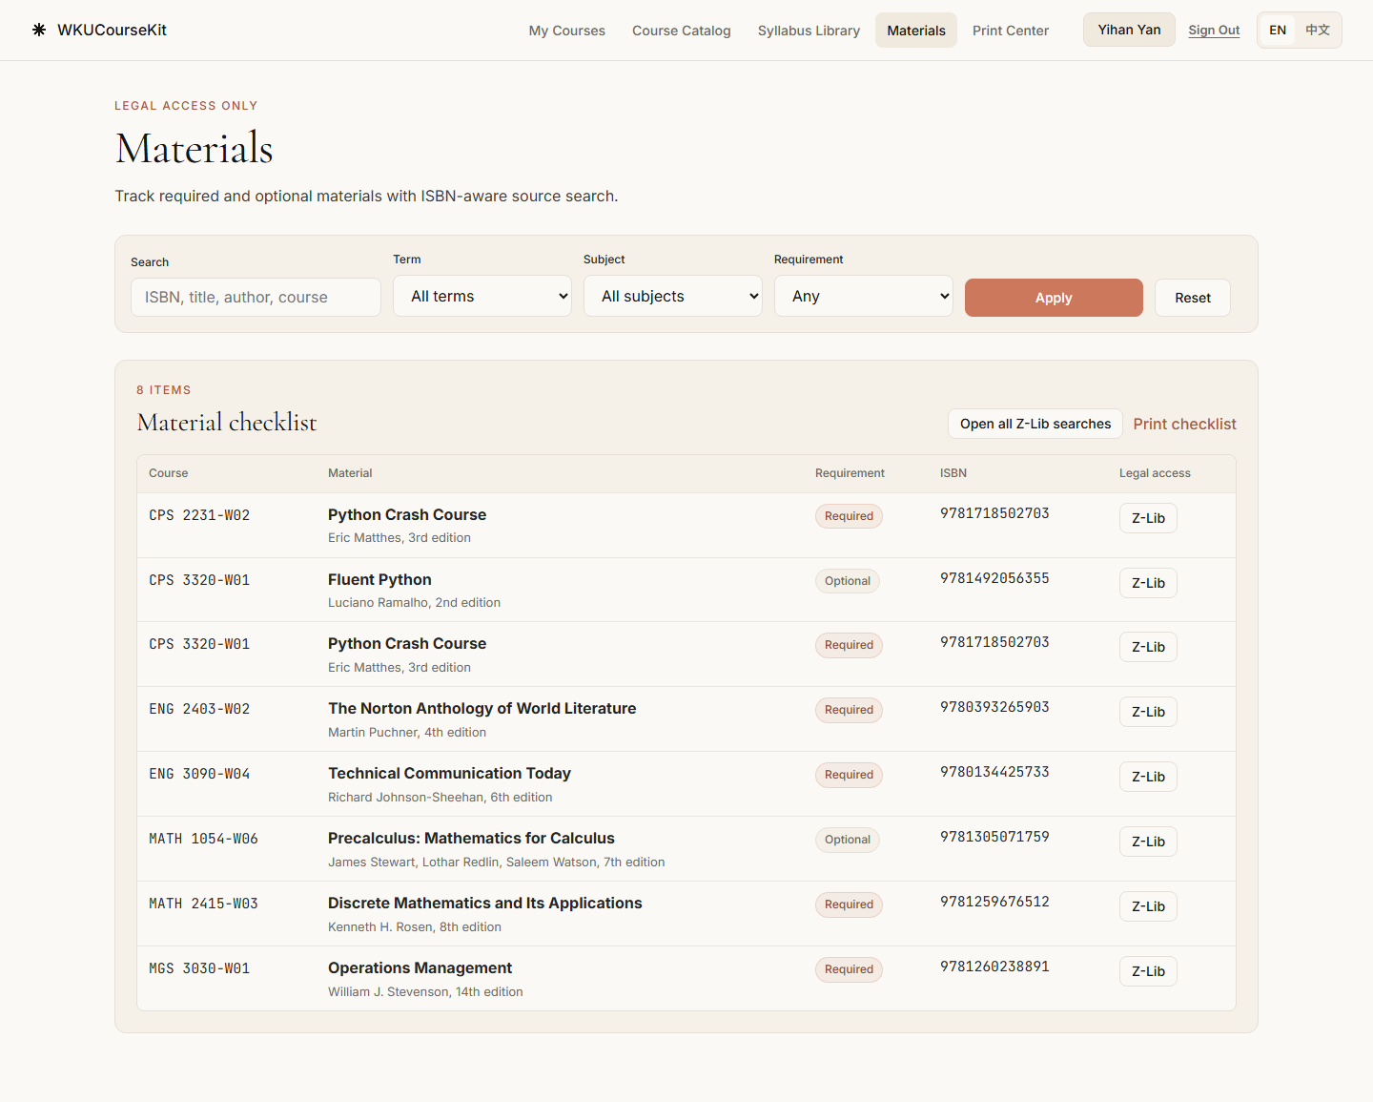Screen dimensions: 1373x1102
Task: Click course code MGS 3030-W01
Action: pyautogui.click(x=199, y=968)
